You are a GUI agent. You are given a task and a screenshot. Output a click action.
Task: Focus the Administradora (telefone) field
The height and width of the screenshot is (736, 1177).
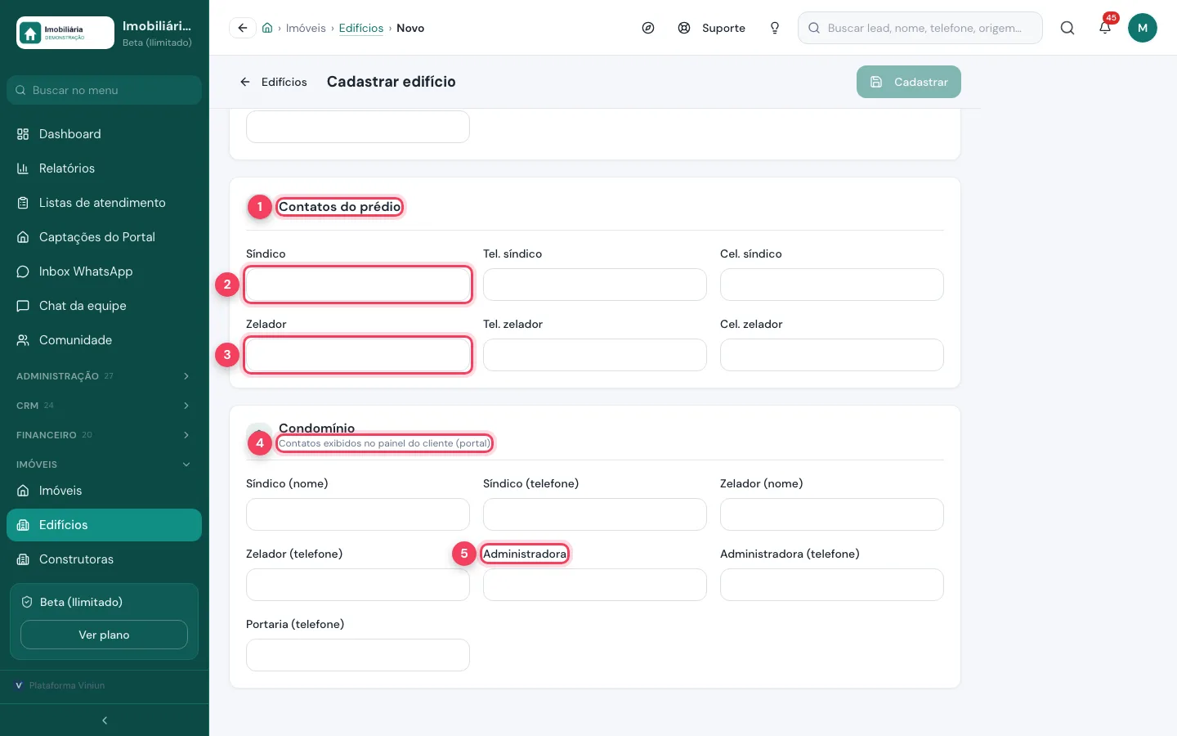click(832, 585)
